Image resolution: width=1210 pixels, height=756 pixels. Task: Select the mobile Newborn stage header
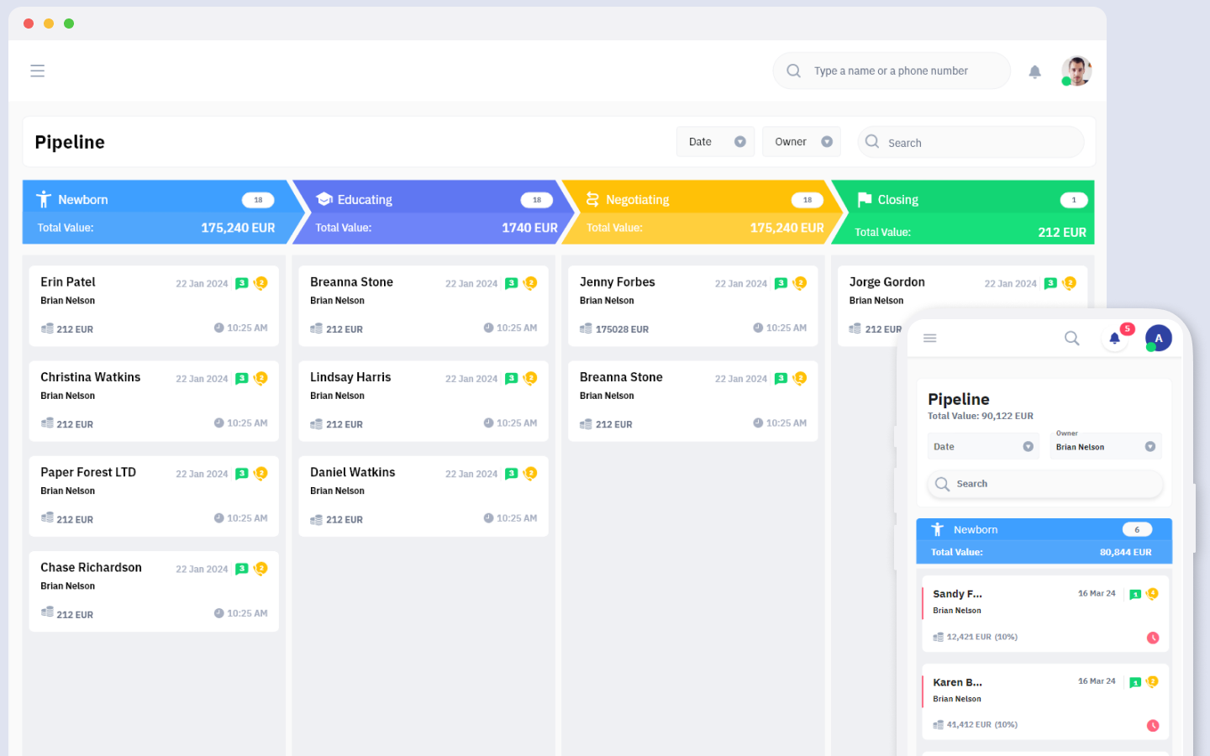coord(1044,541)
